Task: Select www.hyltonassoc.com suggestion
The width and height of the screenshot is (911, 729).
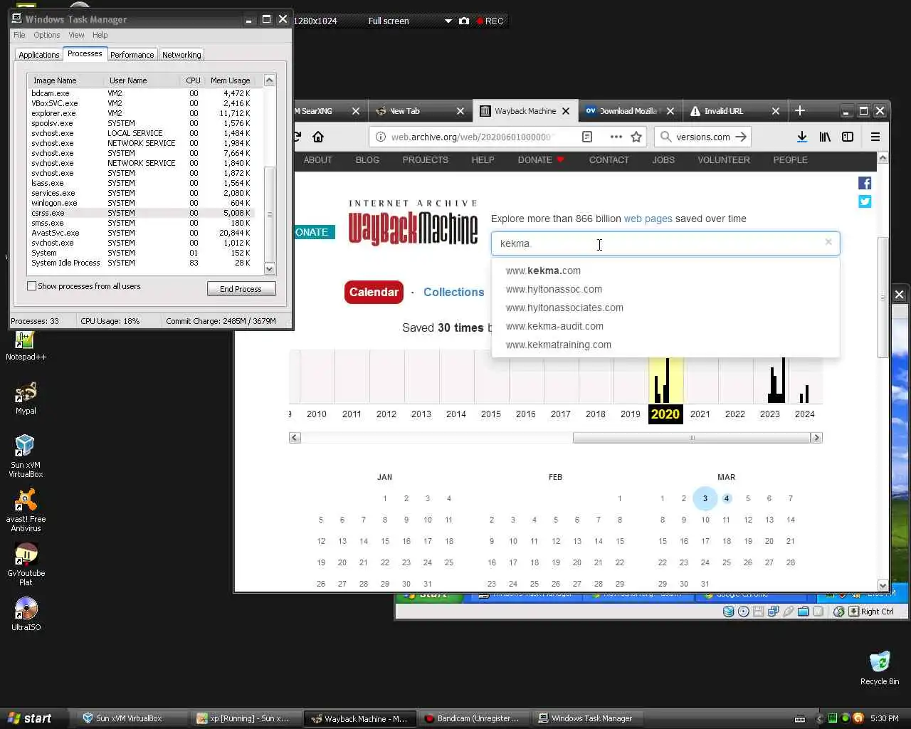Action: pyautogui.click(x=554, y=289)
